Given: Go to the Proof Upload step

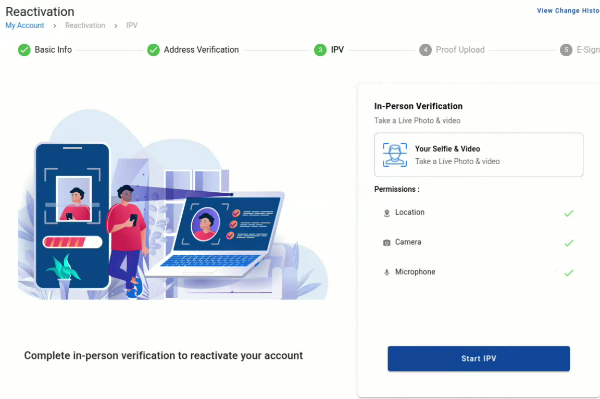Looking at the screenshot, I should (460, 50).
